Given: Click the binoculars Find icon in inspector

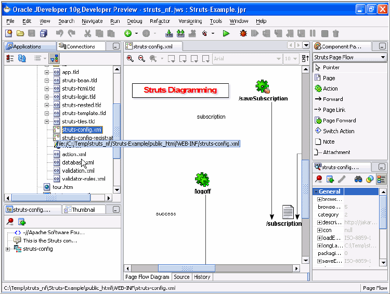Looking at the screenshot, I should 358,179.
